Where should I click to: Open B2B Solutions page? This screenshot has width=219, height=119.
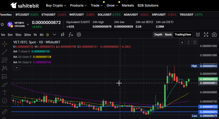(148, 5)
